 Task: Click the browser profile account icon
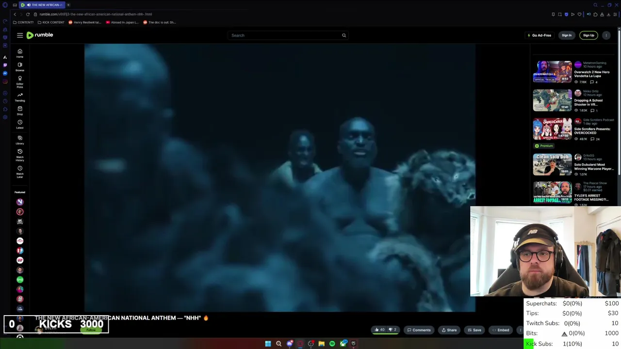(602, 15)
